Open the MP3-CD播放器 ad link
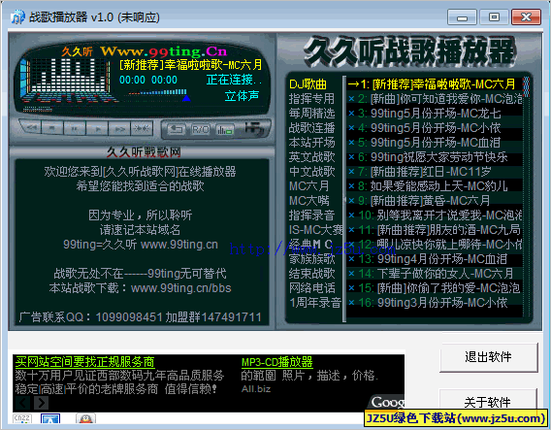This screenshot has height=430, width=551. 276,362
